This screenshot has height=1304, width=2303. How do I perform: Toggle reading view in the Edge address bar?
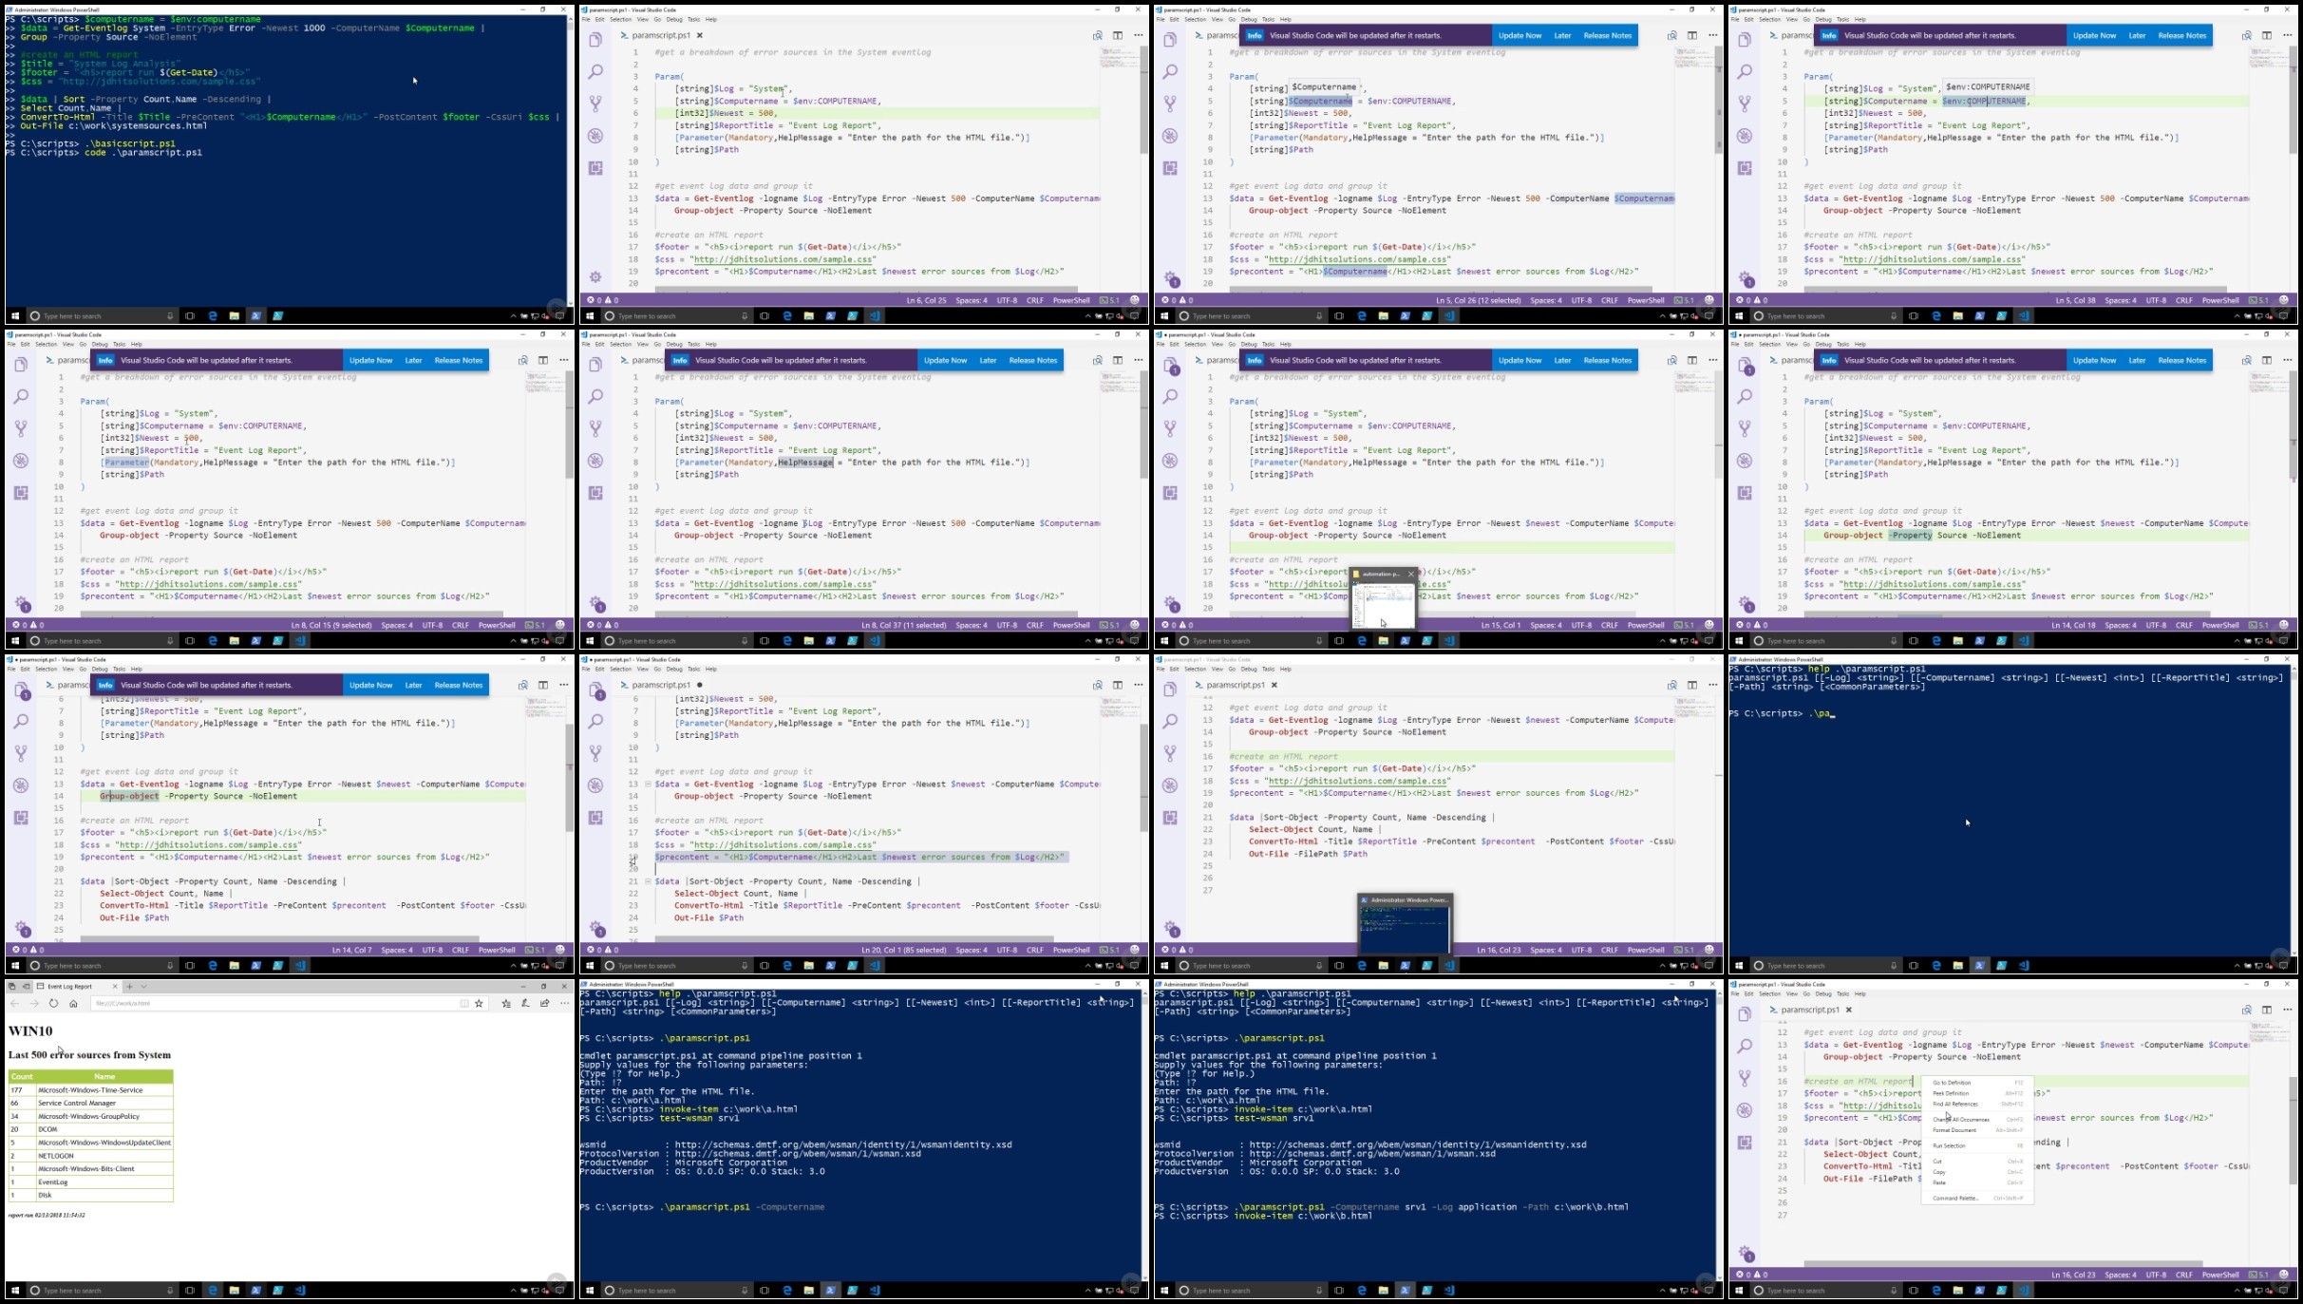(x=464, y=1003)
